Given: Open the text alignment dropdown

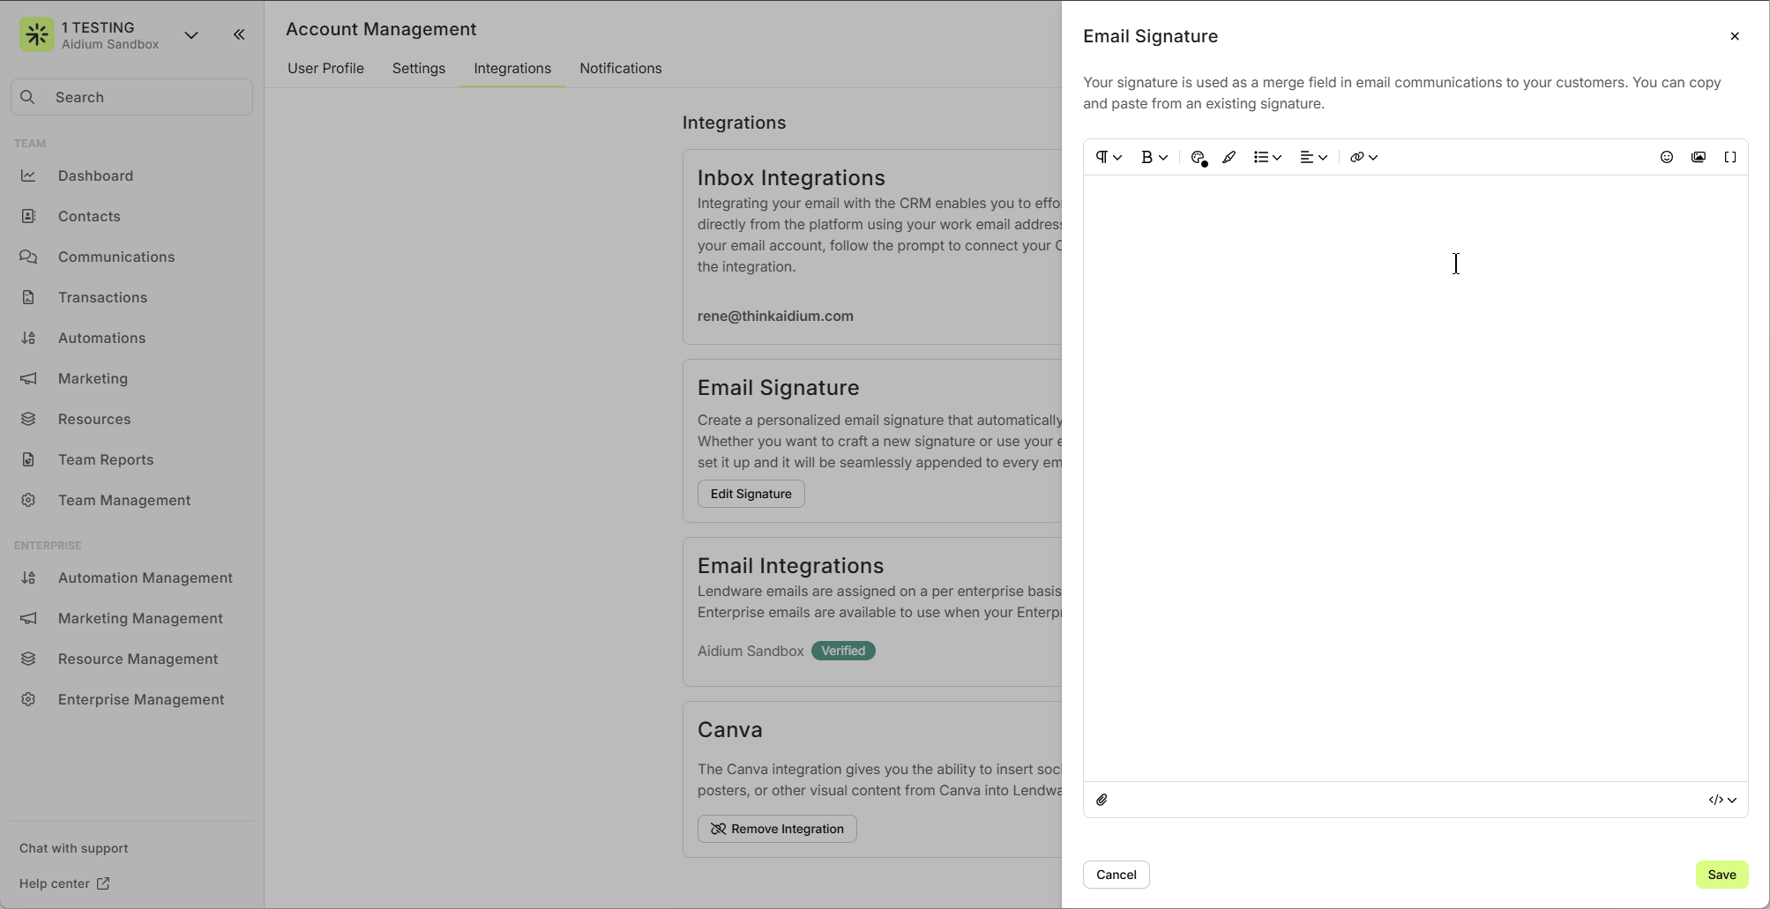Looking at the screenshot, I should pos(1313,157).
